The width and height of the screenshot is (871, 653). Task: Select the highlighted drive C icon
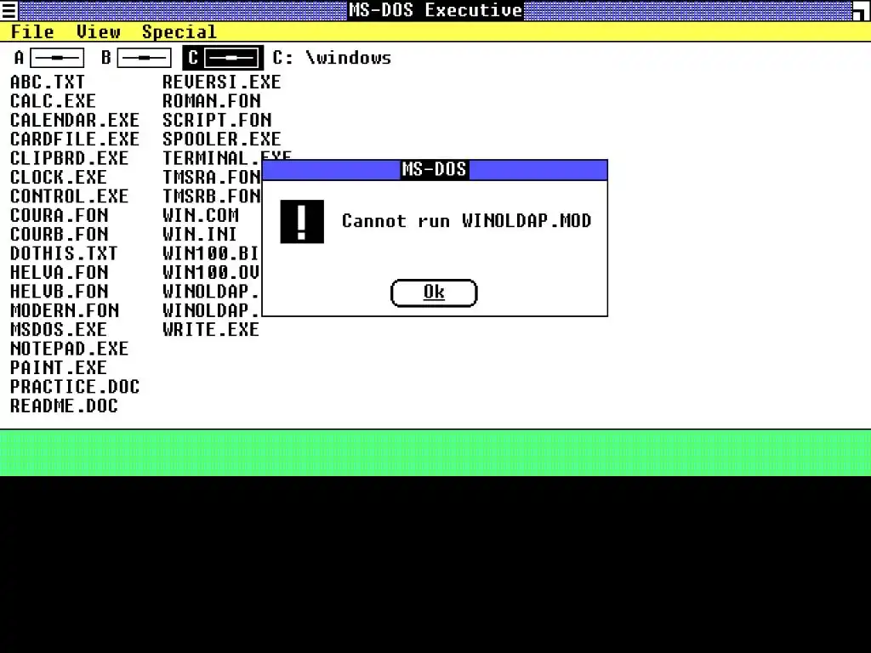224,58
